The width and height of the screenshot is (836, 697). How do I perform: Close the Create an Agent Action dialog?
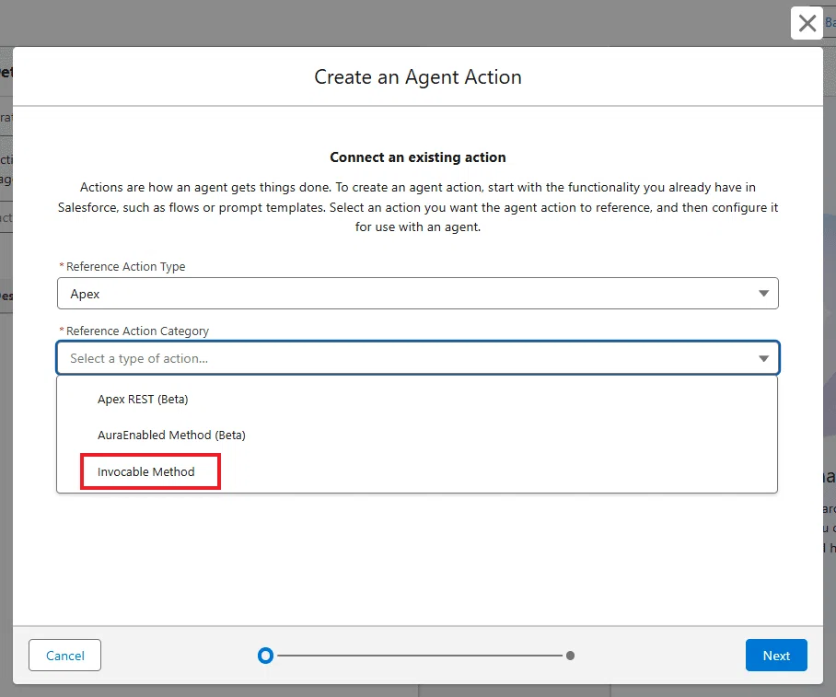coord(807,23)
